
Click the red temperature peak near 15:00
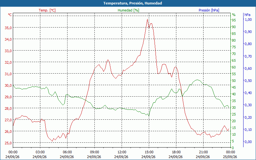click(x=147, y=19)
